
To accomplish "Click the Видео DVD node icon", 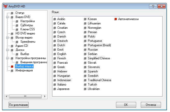I will (12, 17).
